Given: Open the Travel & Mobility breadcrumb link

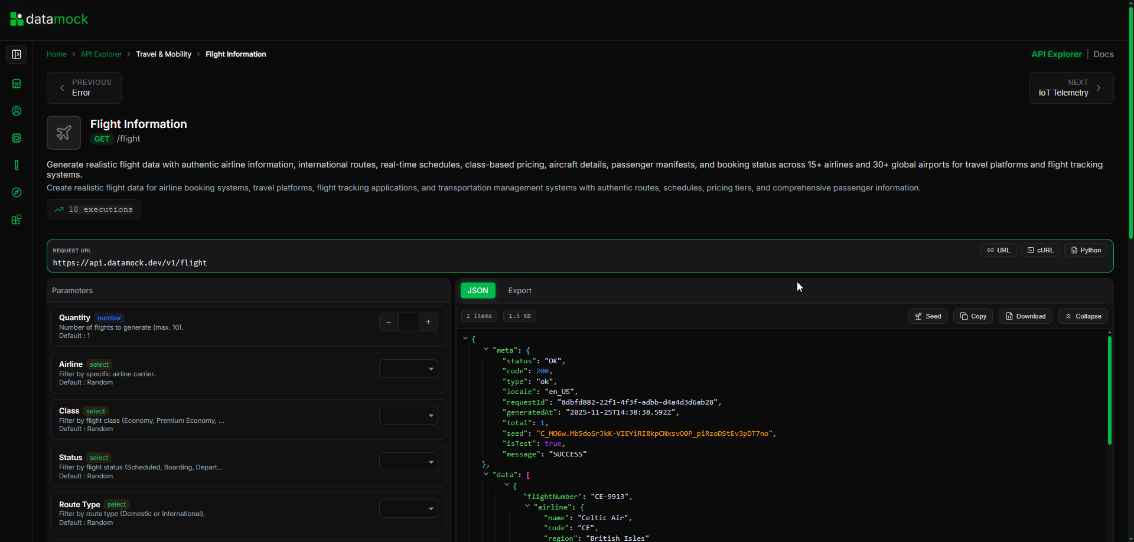Looking at the screenshot, I should coord(164,54).
